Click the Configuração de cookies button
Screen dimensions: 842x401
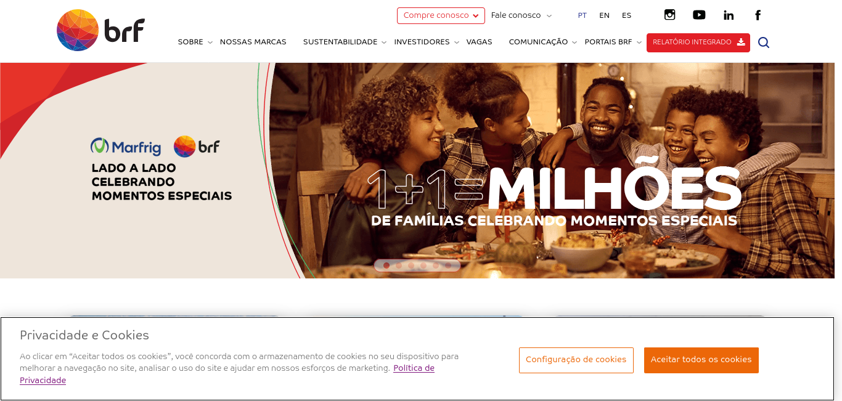(576, 360)
